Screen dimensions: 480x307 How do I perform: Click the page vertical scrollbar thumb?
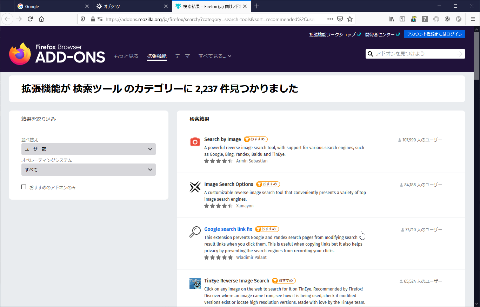point(477,56)
